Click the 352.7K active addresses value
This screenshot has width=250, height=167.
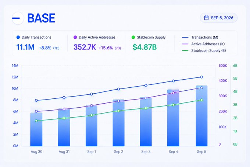[85, 47]
